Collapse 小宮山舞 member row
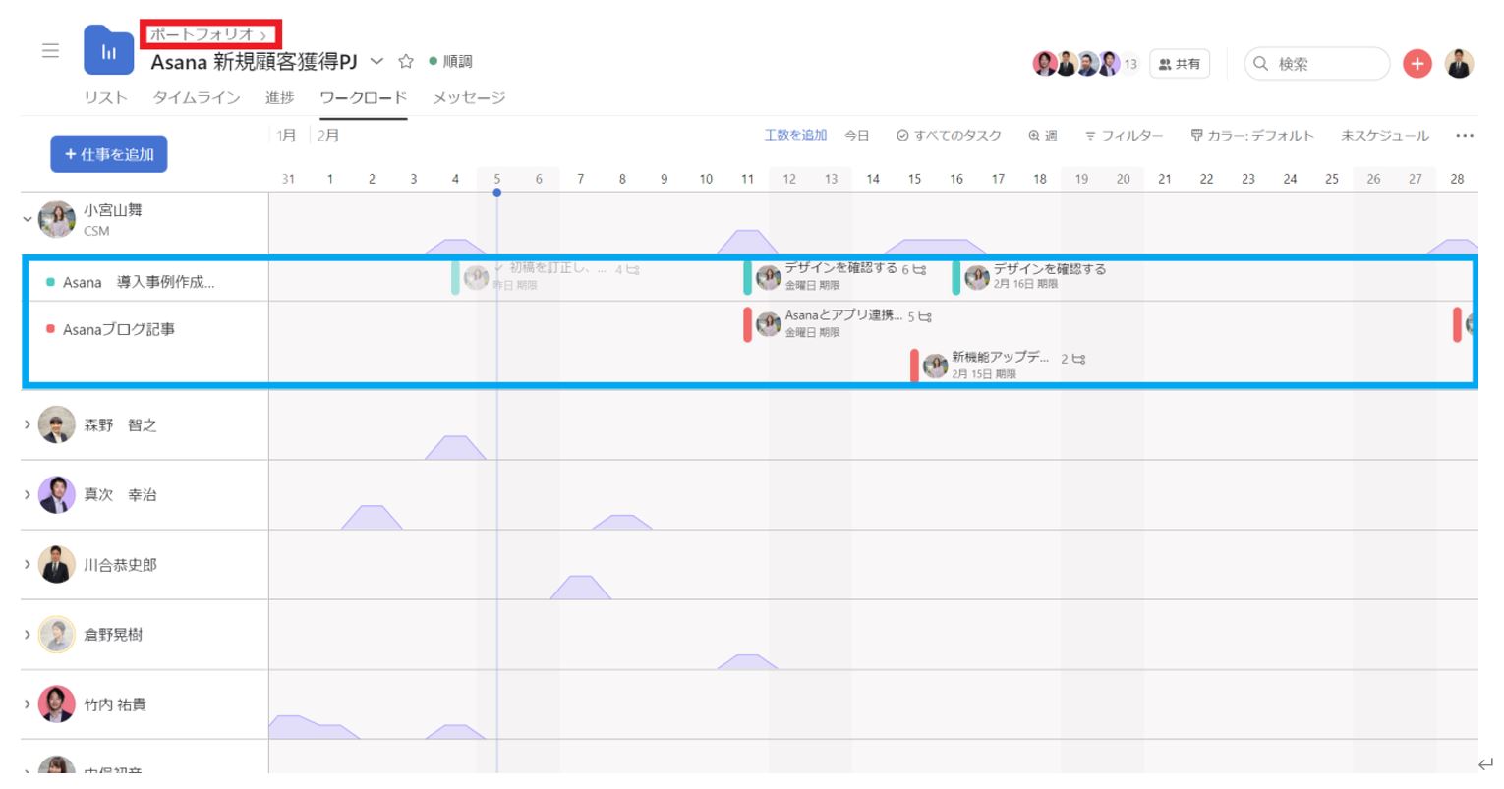The image size is (1504, 789). point(28,219)
